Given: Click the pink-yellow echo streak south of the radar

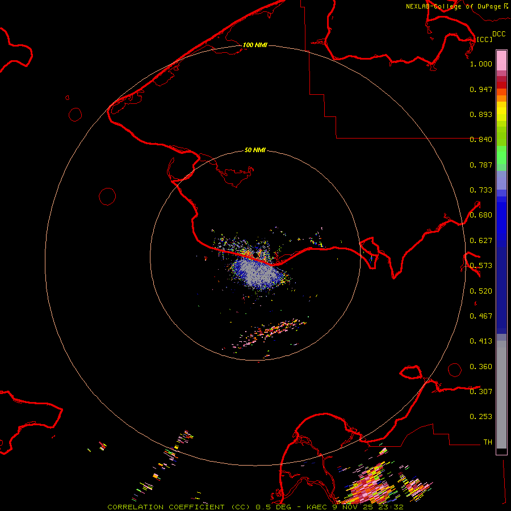Looking at the screenshot, I should pyautogui.click(x=269, y=333).
